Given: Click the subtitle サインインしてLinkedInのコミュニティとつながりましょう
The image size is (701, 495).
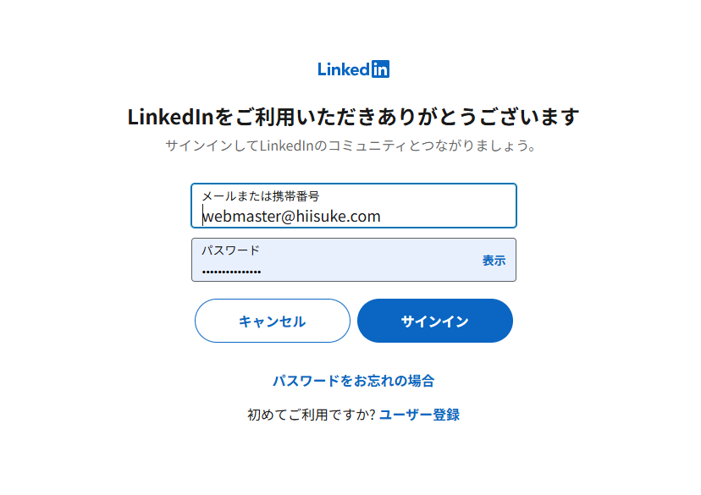Looking at the screenshot, I should tap(351, 146).
